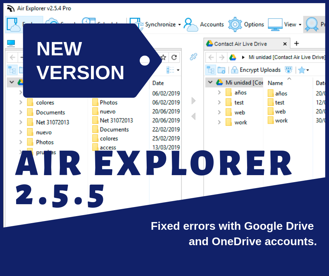Open the Options gear settings
The image size is (329, 276).
[x=246, y=25]
